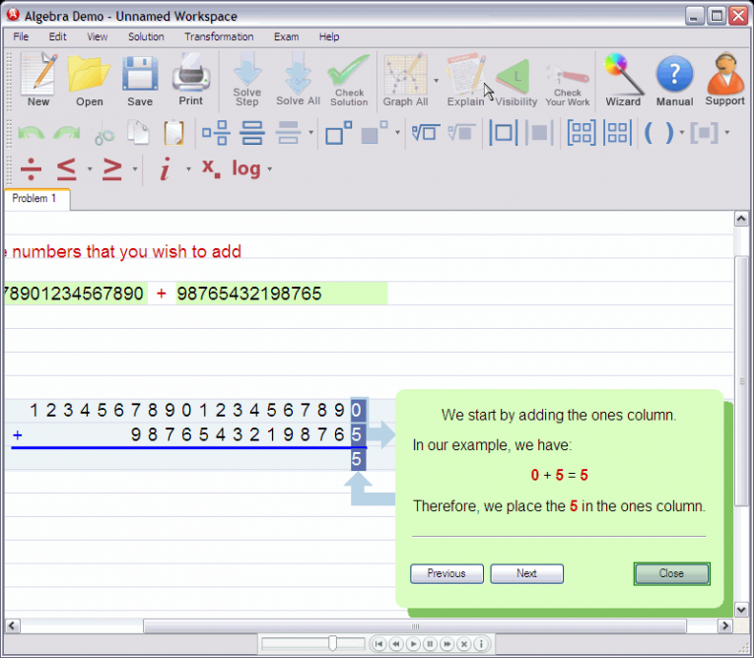The width and height of the screenshot is (754, 658).
Task: Open Support
Action: (x=725, y=80)
